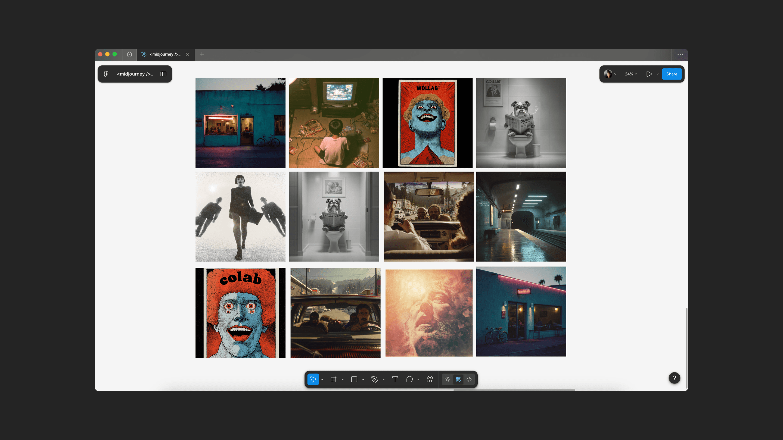Screen dimensions: 783x440
Task: Toggle the sidebar panel visibility
Action: pos(163,74)
